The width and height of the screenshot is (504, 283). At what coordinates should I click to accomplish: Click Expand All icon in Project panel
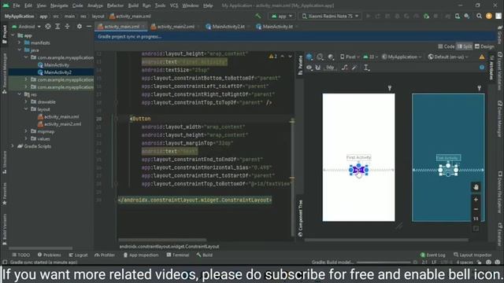(x=57, y=26)
